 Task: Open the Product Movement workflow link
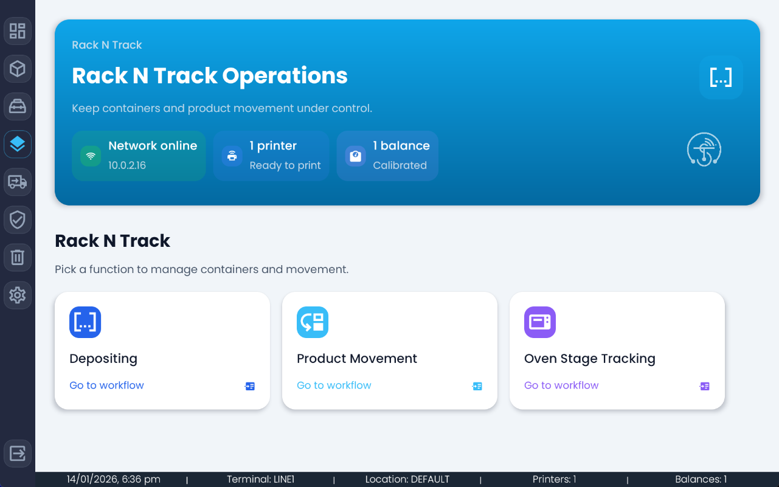(x=334, y=385)
